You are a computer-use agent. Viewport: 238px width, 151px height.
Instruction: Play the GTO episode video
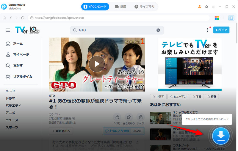[97, 64]
